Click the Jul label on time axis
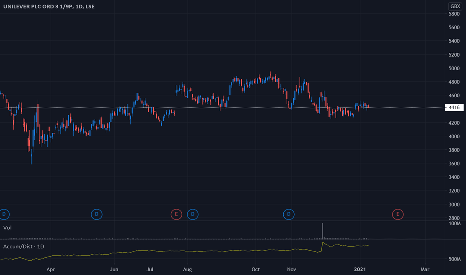466x275 pixels. point(150,269)
